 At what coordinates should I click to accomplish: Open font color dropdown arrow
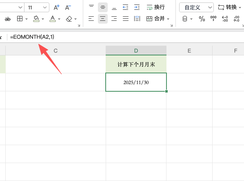pyautogui.click(x=59, y=19)
